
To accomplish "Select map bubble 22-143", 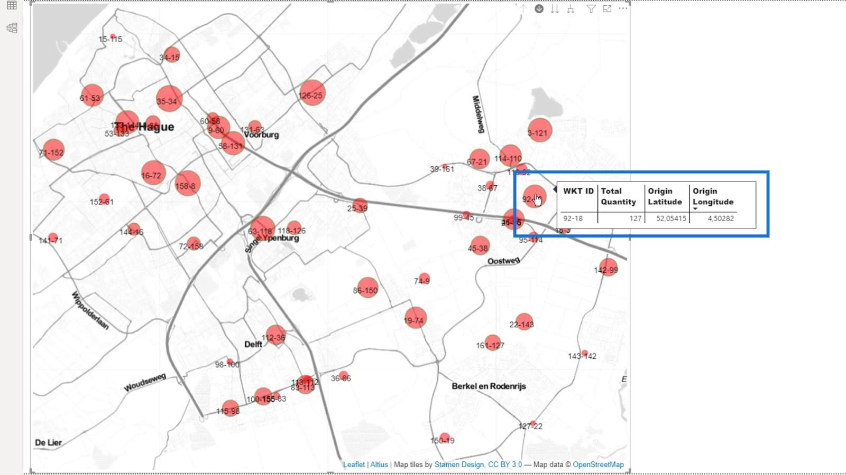I will point(524,322).
